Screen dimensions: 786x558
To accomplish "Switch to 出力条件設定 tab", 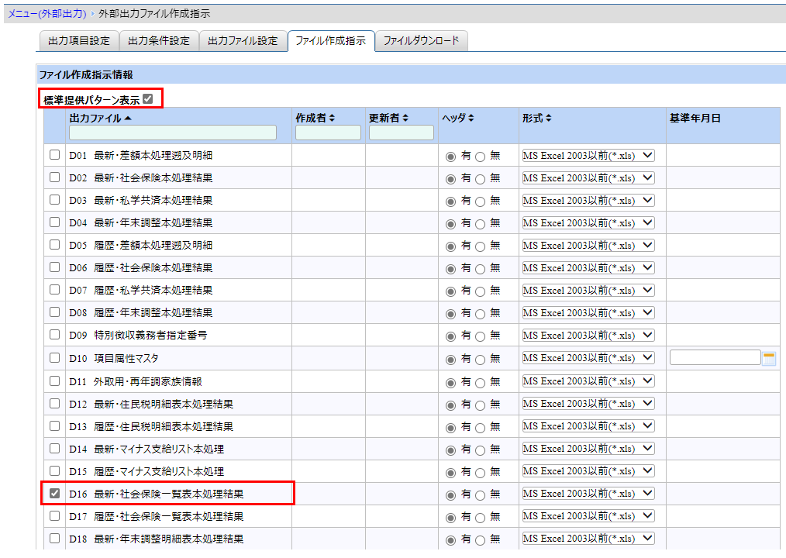I will pos(159,41).
